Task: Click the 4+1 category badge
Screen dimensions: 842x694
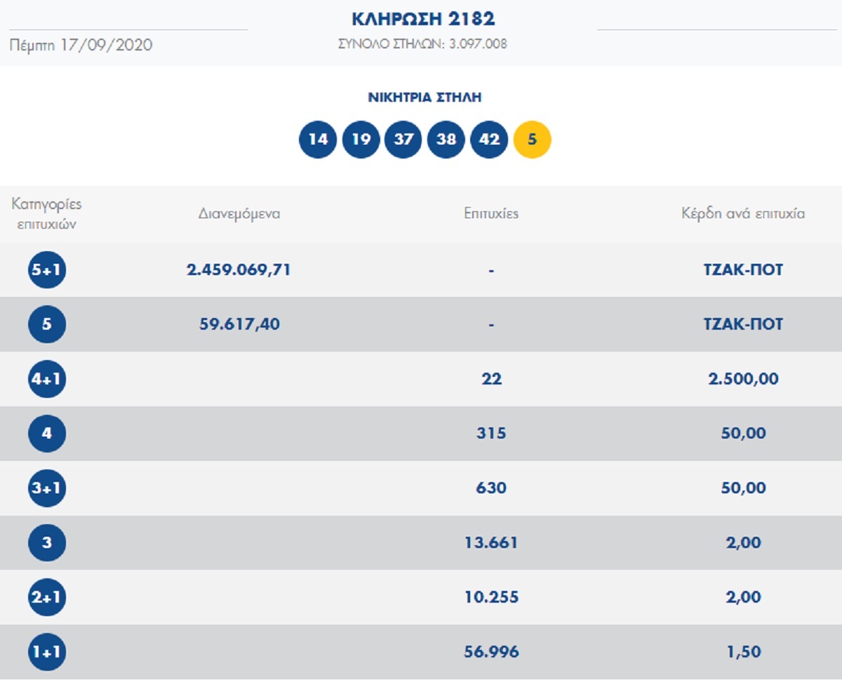Action: 47,380
